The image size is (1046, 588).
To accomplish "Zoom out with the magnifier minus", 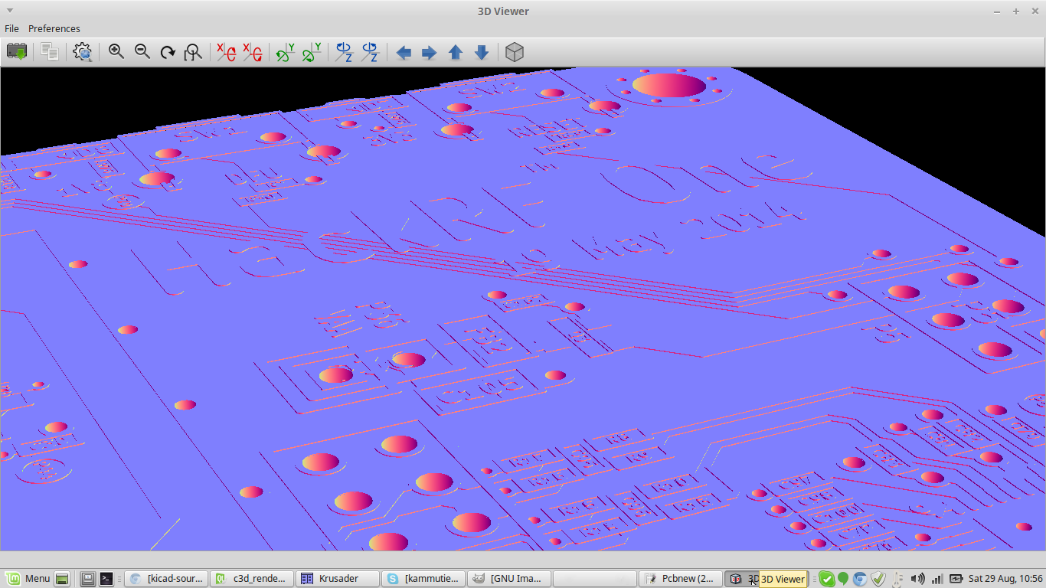I will click(142, 52).
